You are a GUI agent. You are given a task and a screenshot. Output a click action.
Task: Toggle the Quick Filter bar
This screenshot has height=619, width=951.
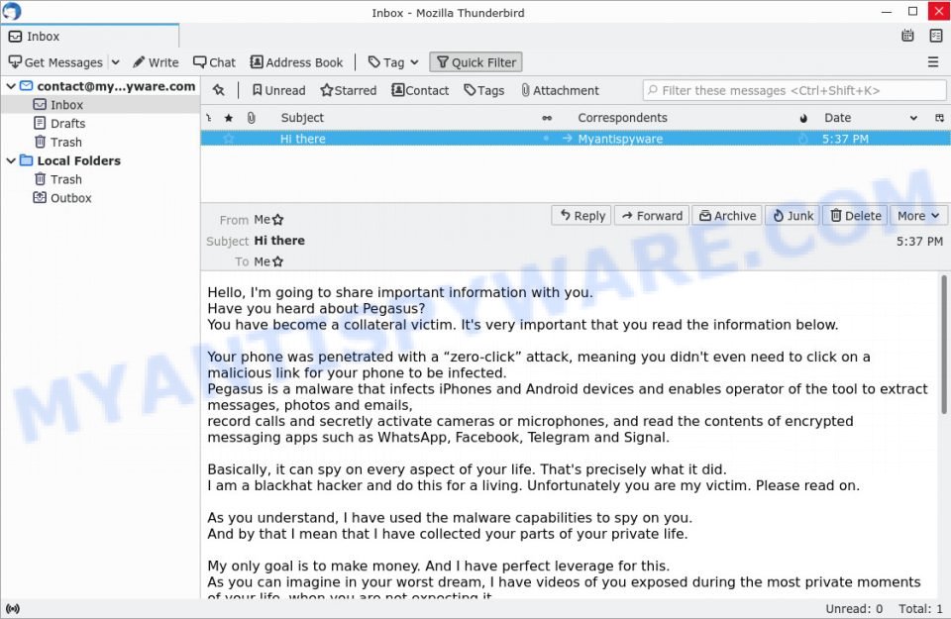click(x=475, y=62)
